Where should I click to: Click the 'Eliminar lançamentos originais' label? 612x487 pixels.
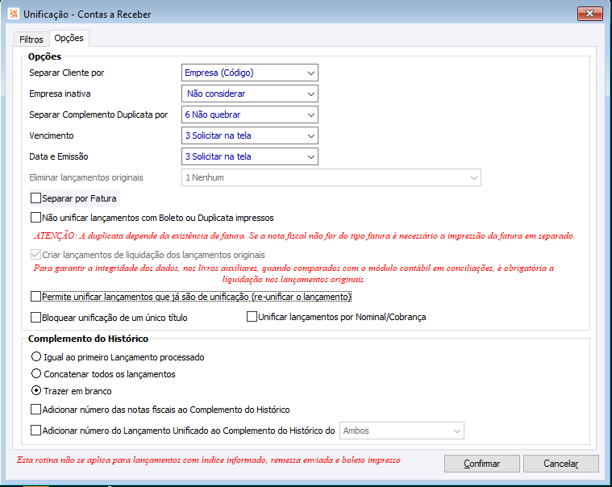[x=86, y=177]
